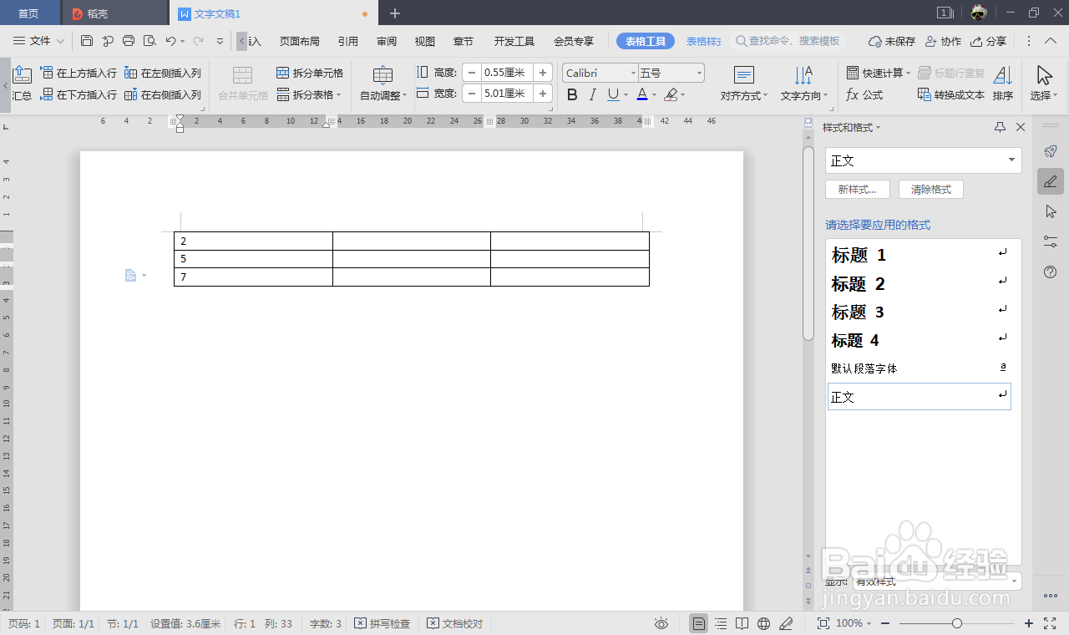
Task: Insert a row below using 在下方插入行
Action: [79, 95]
